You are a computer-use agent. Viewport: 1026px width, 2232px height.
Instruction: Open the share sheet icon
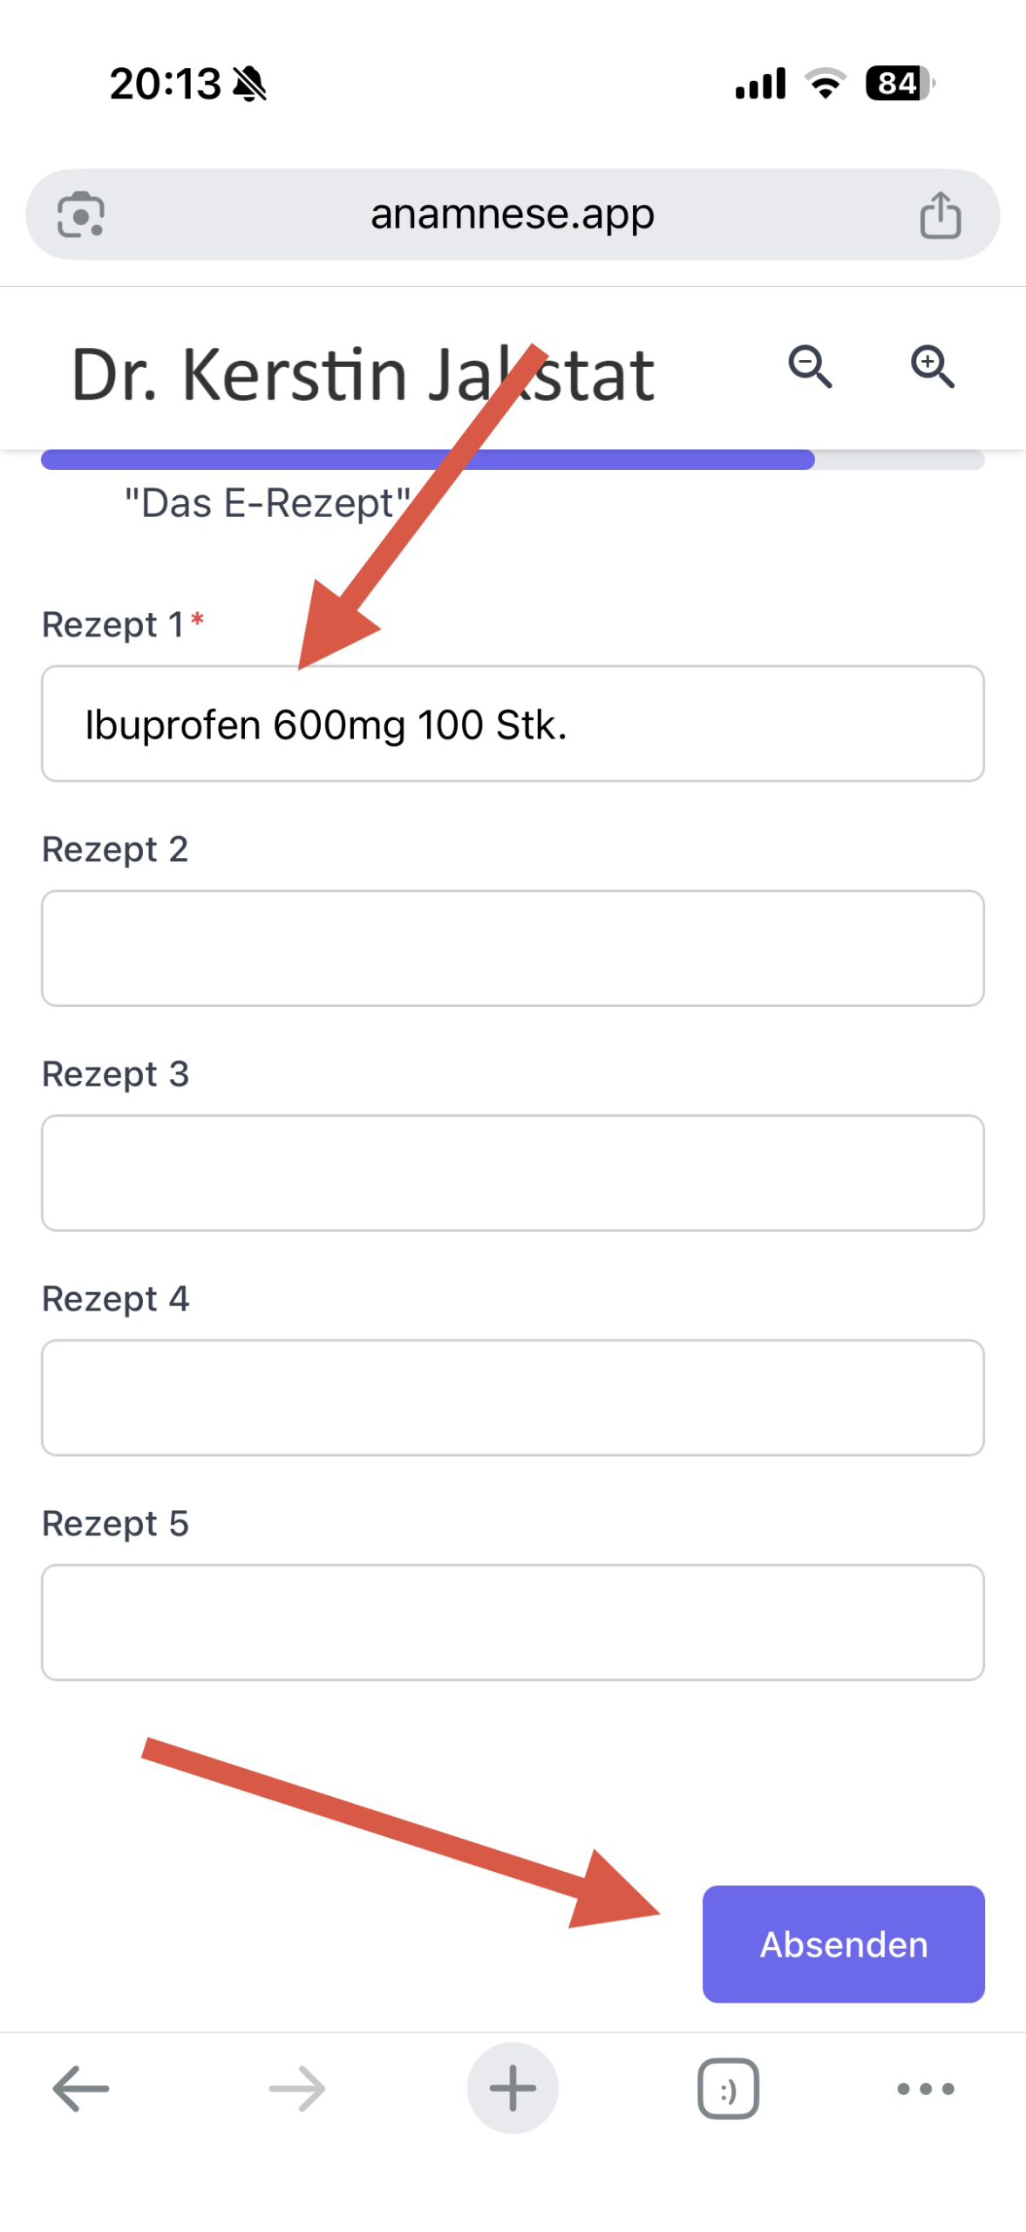click(x=940, y=214)
